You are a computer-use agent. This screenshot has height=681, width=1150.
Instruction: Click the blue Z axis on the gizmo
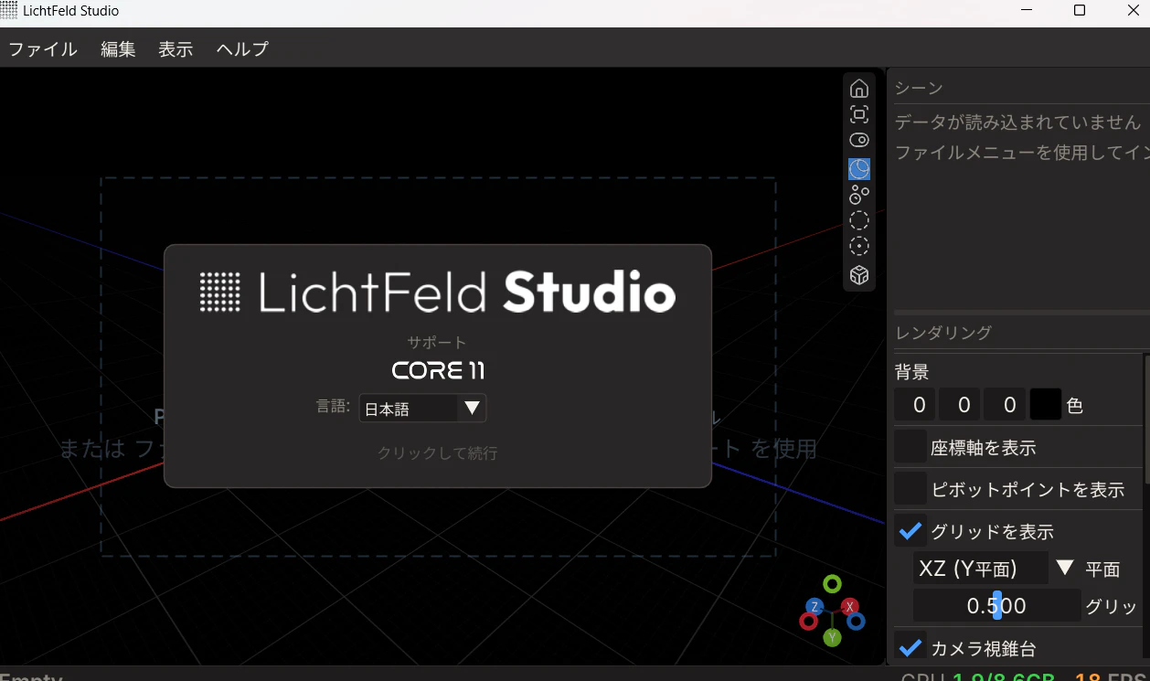[815, 606]
